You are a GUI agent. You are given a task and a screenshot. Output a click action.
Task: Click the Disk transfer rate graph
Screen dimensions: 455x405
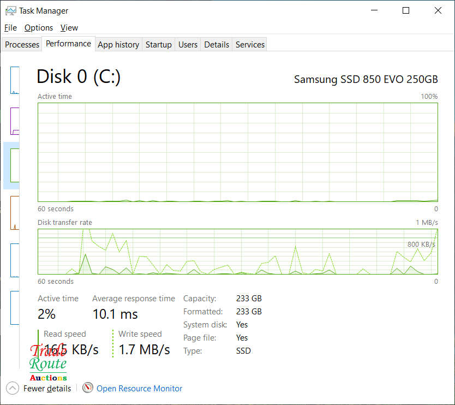coord(237,252)
